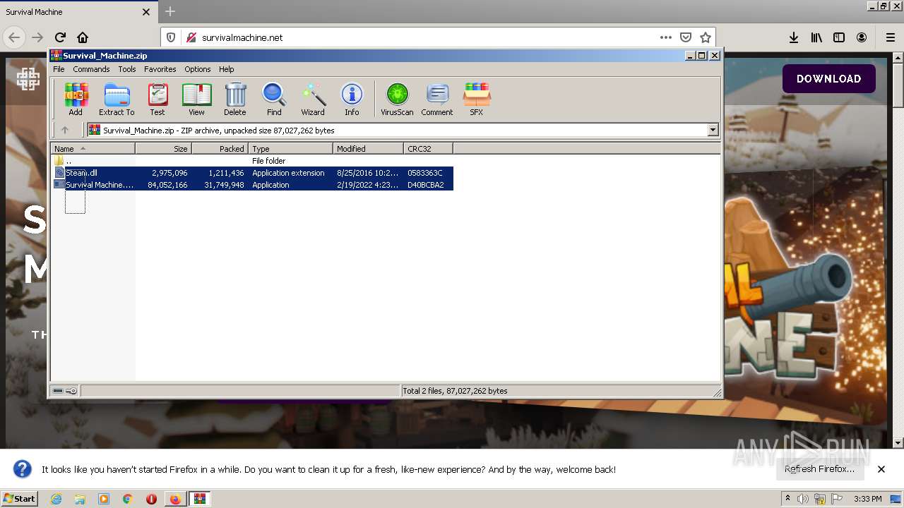The height and width of the screenshot is (508, 904).
Task: Add an archive Comment
Action: 437,99
